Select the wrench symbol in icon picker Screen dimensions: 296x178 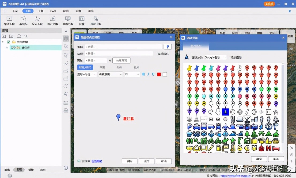coord(211,148)
